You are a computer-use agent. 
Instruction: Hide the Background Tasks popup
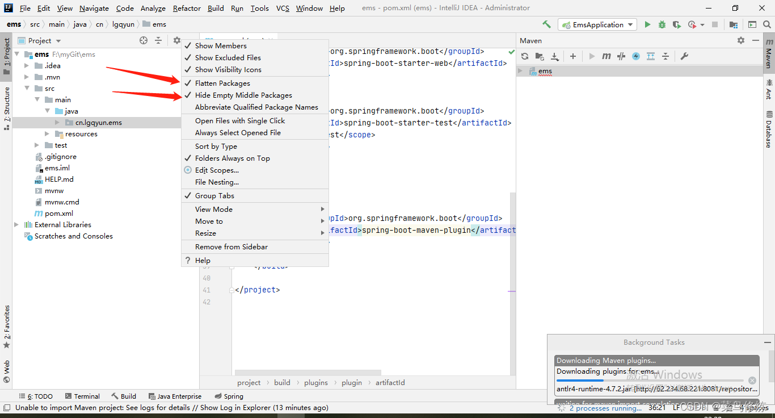point(768,342)
